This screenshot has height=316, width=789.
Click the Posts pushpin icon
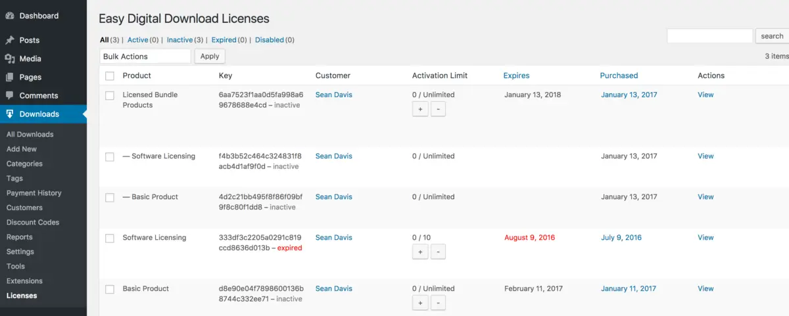(10, 40)
